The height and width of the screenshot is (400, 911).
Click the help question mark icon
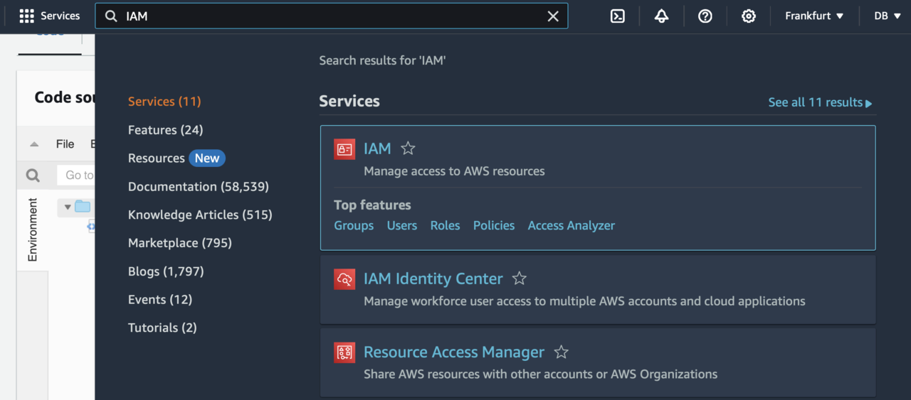pyautogui.click(x=705, y=16)
